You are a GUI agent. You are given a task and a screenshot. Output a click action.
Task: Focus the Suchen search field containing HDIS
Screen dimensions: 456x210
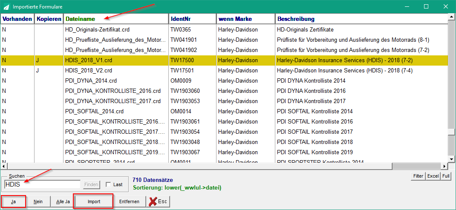[42, 184]
